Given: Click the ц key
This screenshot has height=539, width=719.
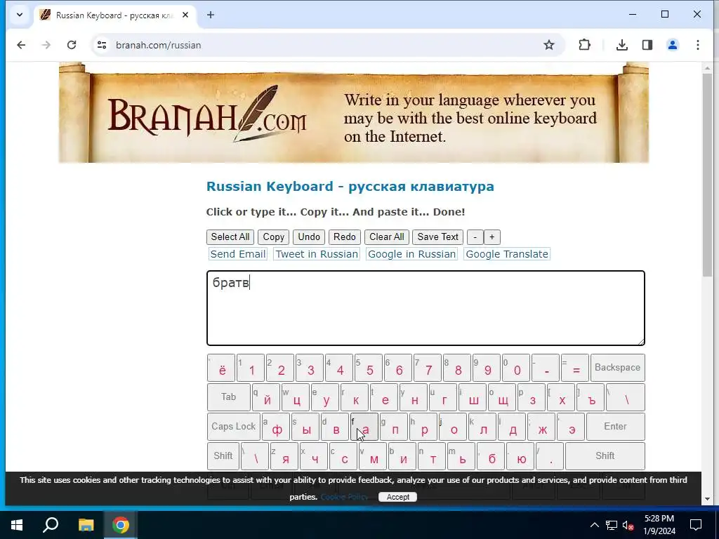Looking at the screenshot, I should [296, 397].
